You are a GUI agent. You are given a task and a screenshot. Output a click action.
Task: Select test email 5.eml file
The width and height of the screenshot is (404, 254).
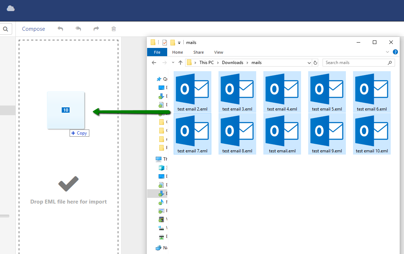(x=327, y=92)
